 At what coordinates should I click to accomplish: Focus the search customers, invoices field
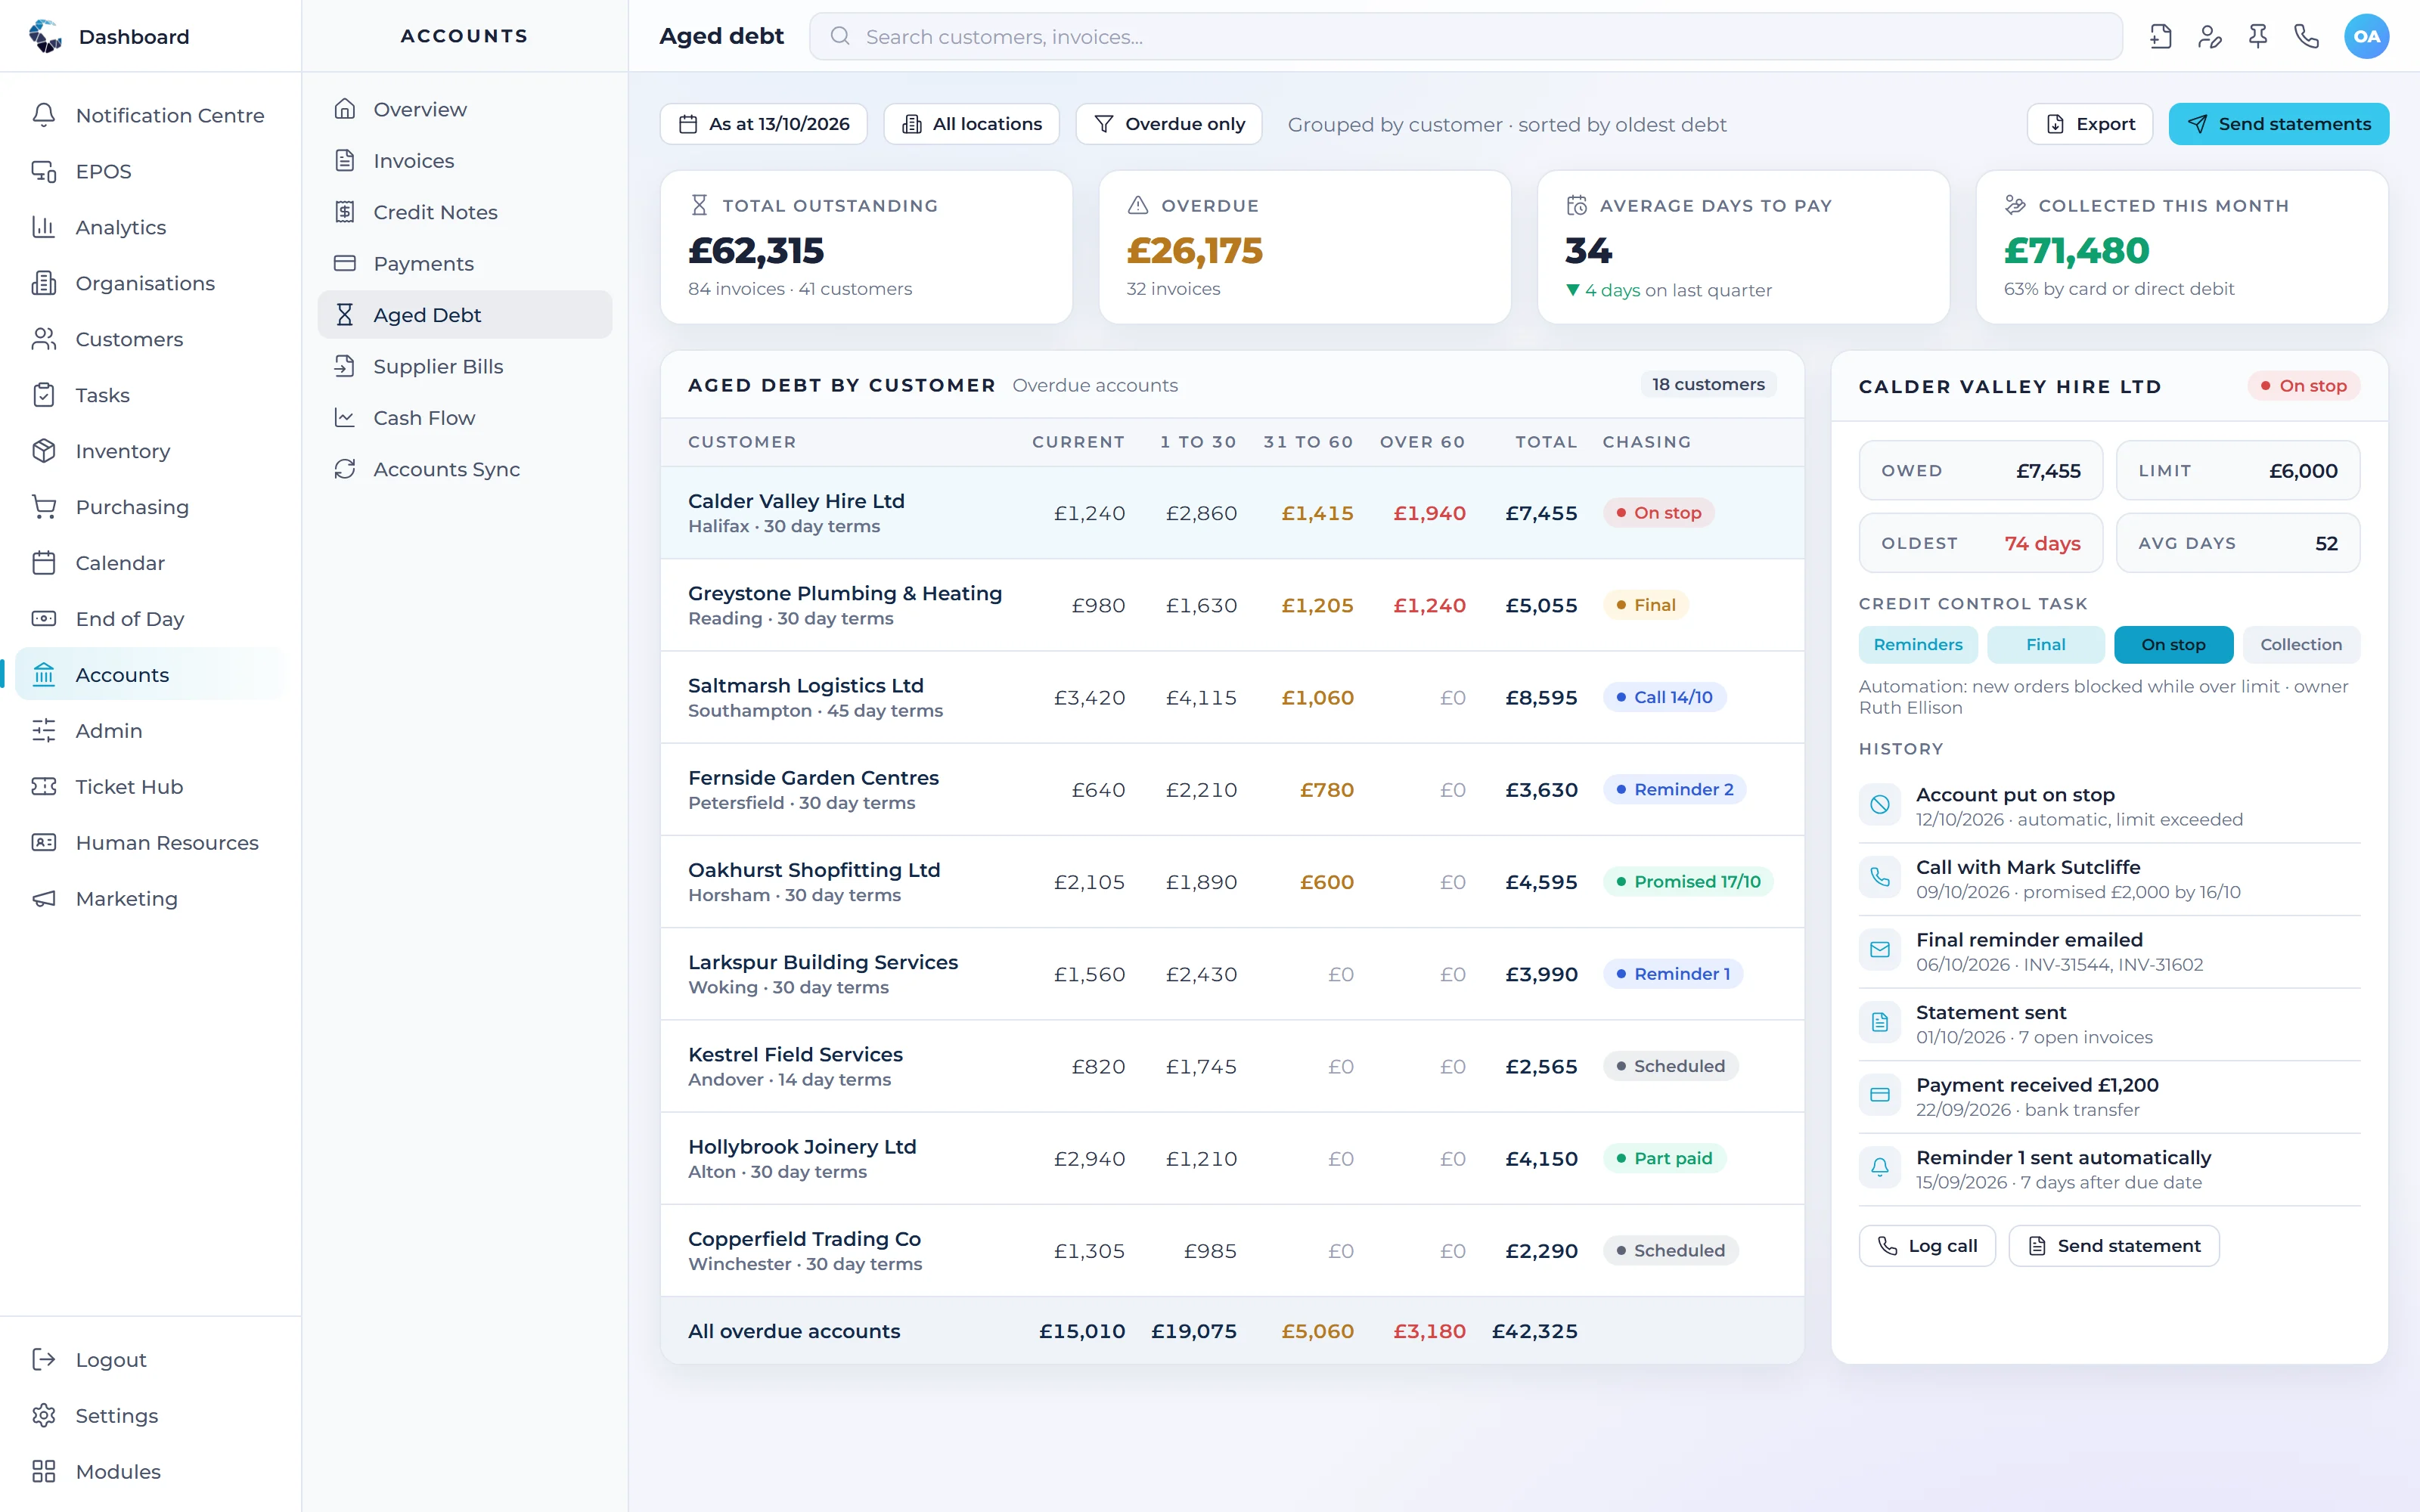[1466, 37]
